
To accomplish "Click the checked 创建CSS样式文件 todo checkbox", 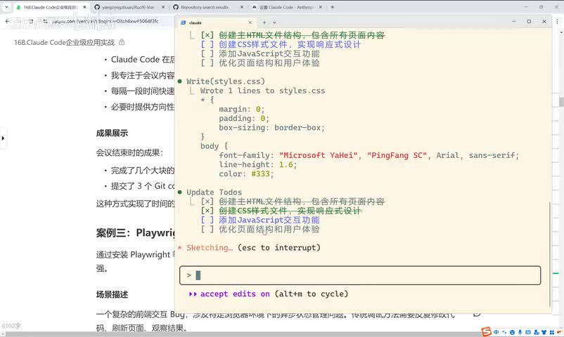I will [x=207, y=211].
